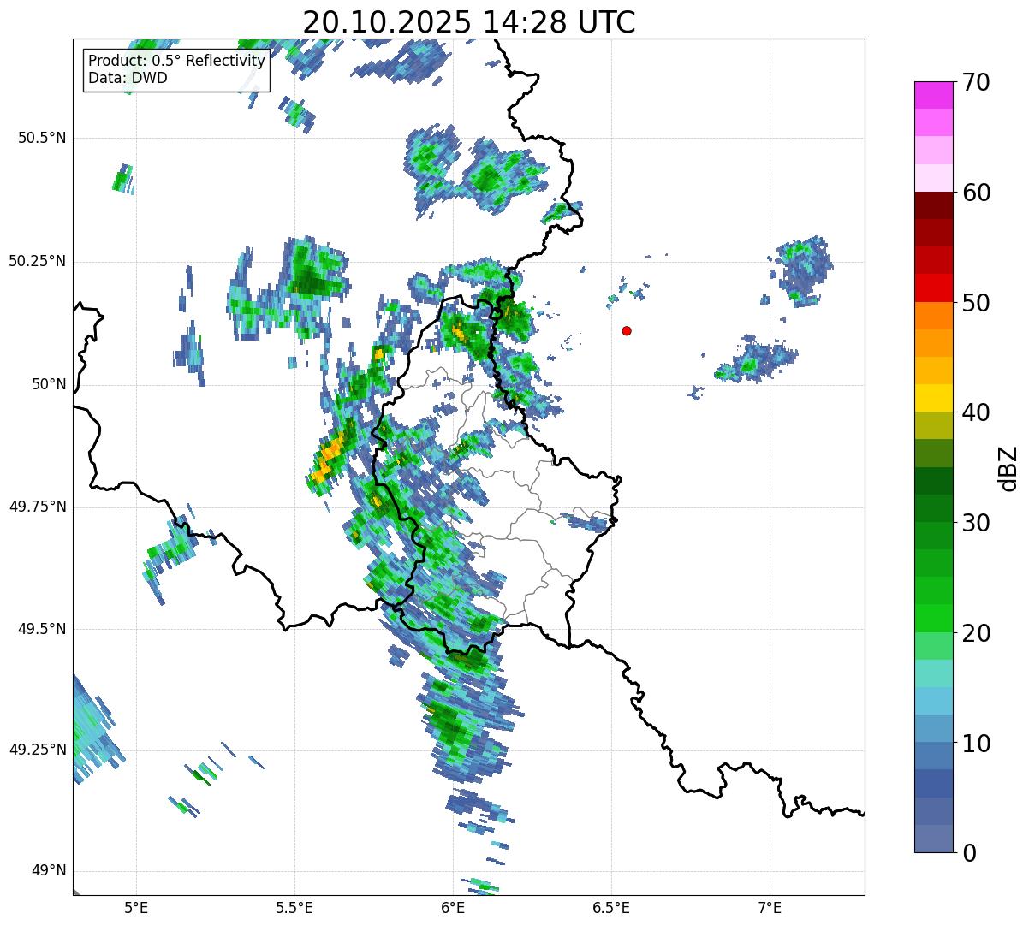Viewport: 1029px width, 925px height.
Task: Click the colorbar "dBZ" label
Action: coord(1008,467)
